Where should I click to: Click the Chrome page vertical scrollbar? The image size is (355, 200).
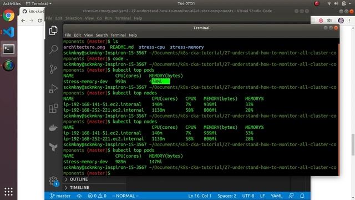(x=353, y=144)
